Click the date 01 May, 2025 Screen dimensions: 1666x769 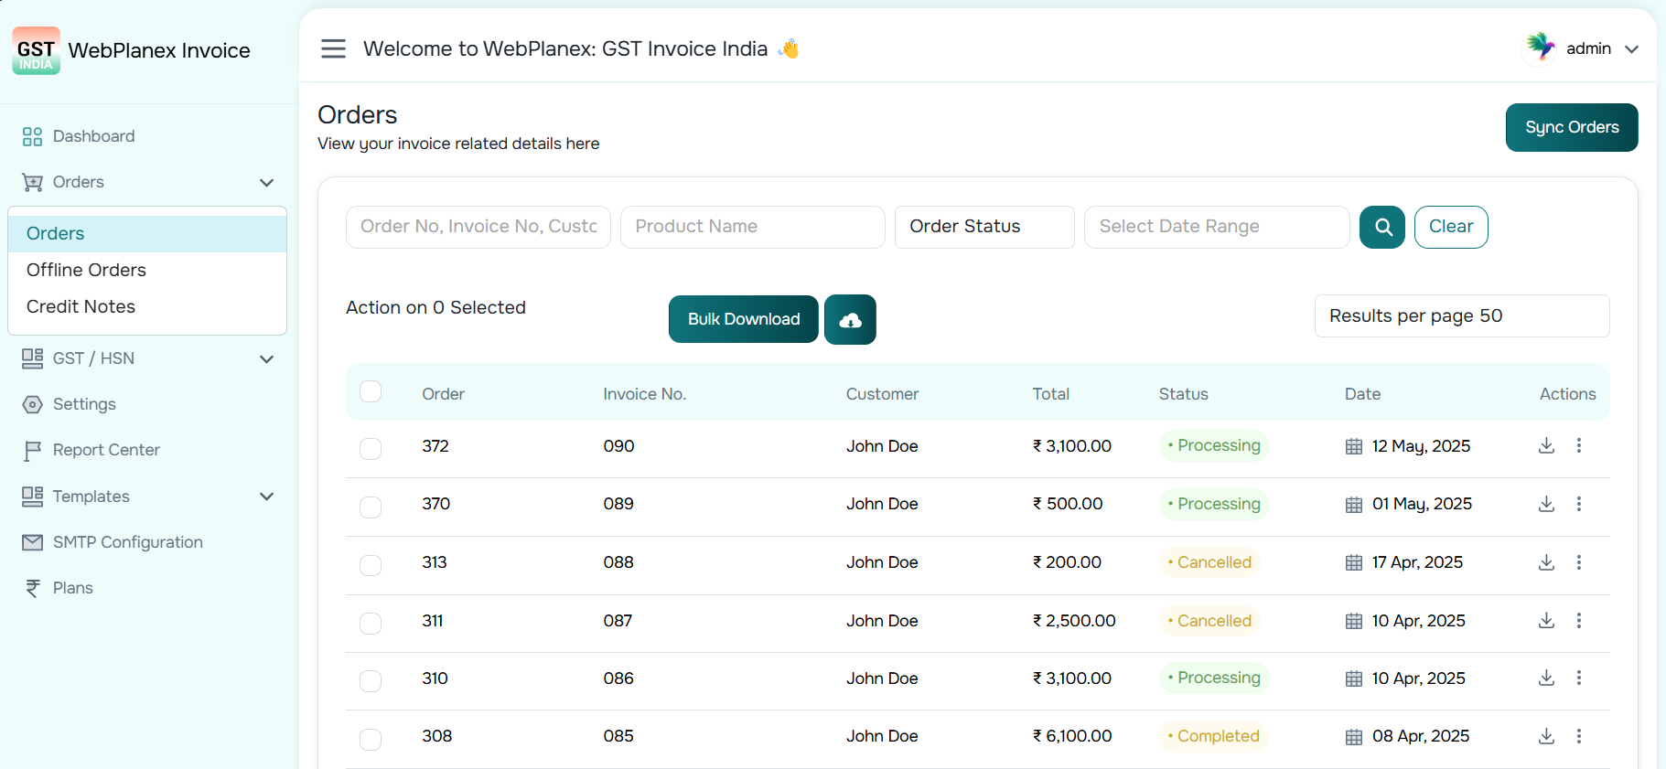point(1422,504)
